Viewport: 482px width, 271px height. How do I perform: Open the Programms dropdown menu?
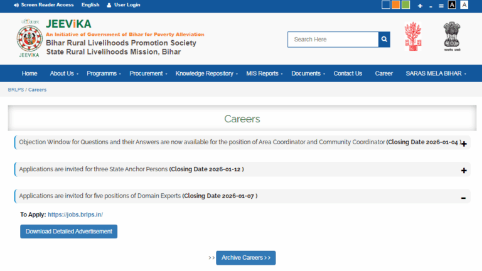pyautogui.click(x=104, y=73)
